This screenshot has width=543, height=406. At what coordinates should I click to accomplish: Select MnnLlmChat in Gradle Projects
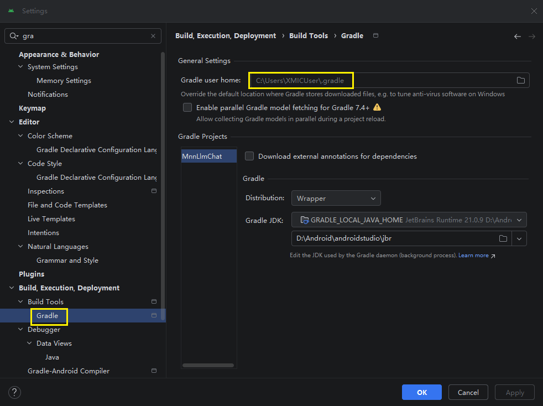coord(209,156)
